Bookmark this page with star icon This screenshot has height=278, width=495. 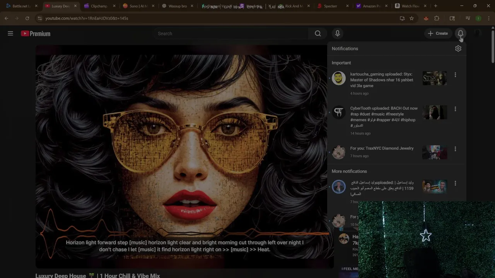[x=411, y=18]
